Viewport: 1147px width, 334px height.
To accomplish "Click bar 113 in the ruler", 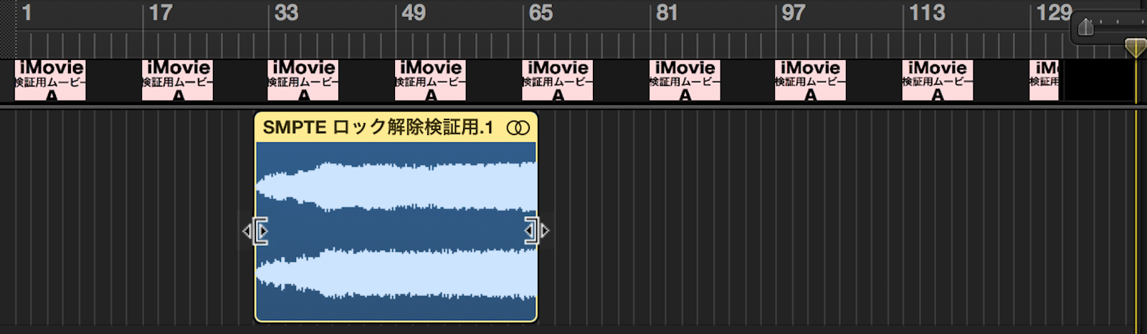I will (x=927, y=13).
